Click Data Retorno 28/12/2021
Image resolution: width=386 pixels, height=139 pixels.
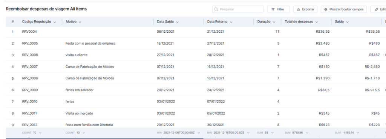pyautogui.click(x=216, y=55)
